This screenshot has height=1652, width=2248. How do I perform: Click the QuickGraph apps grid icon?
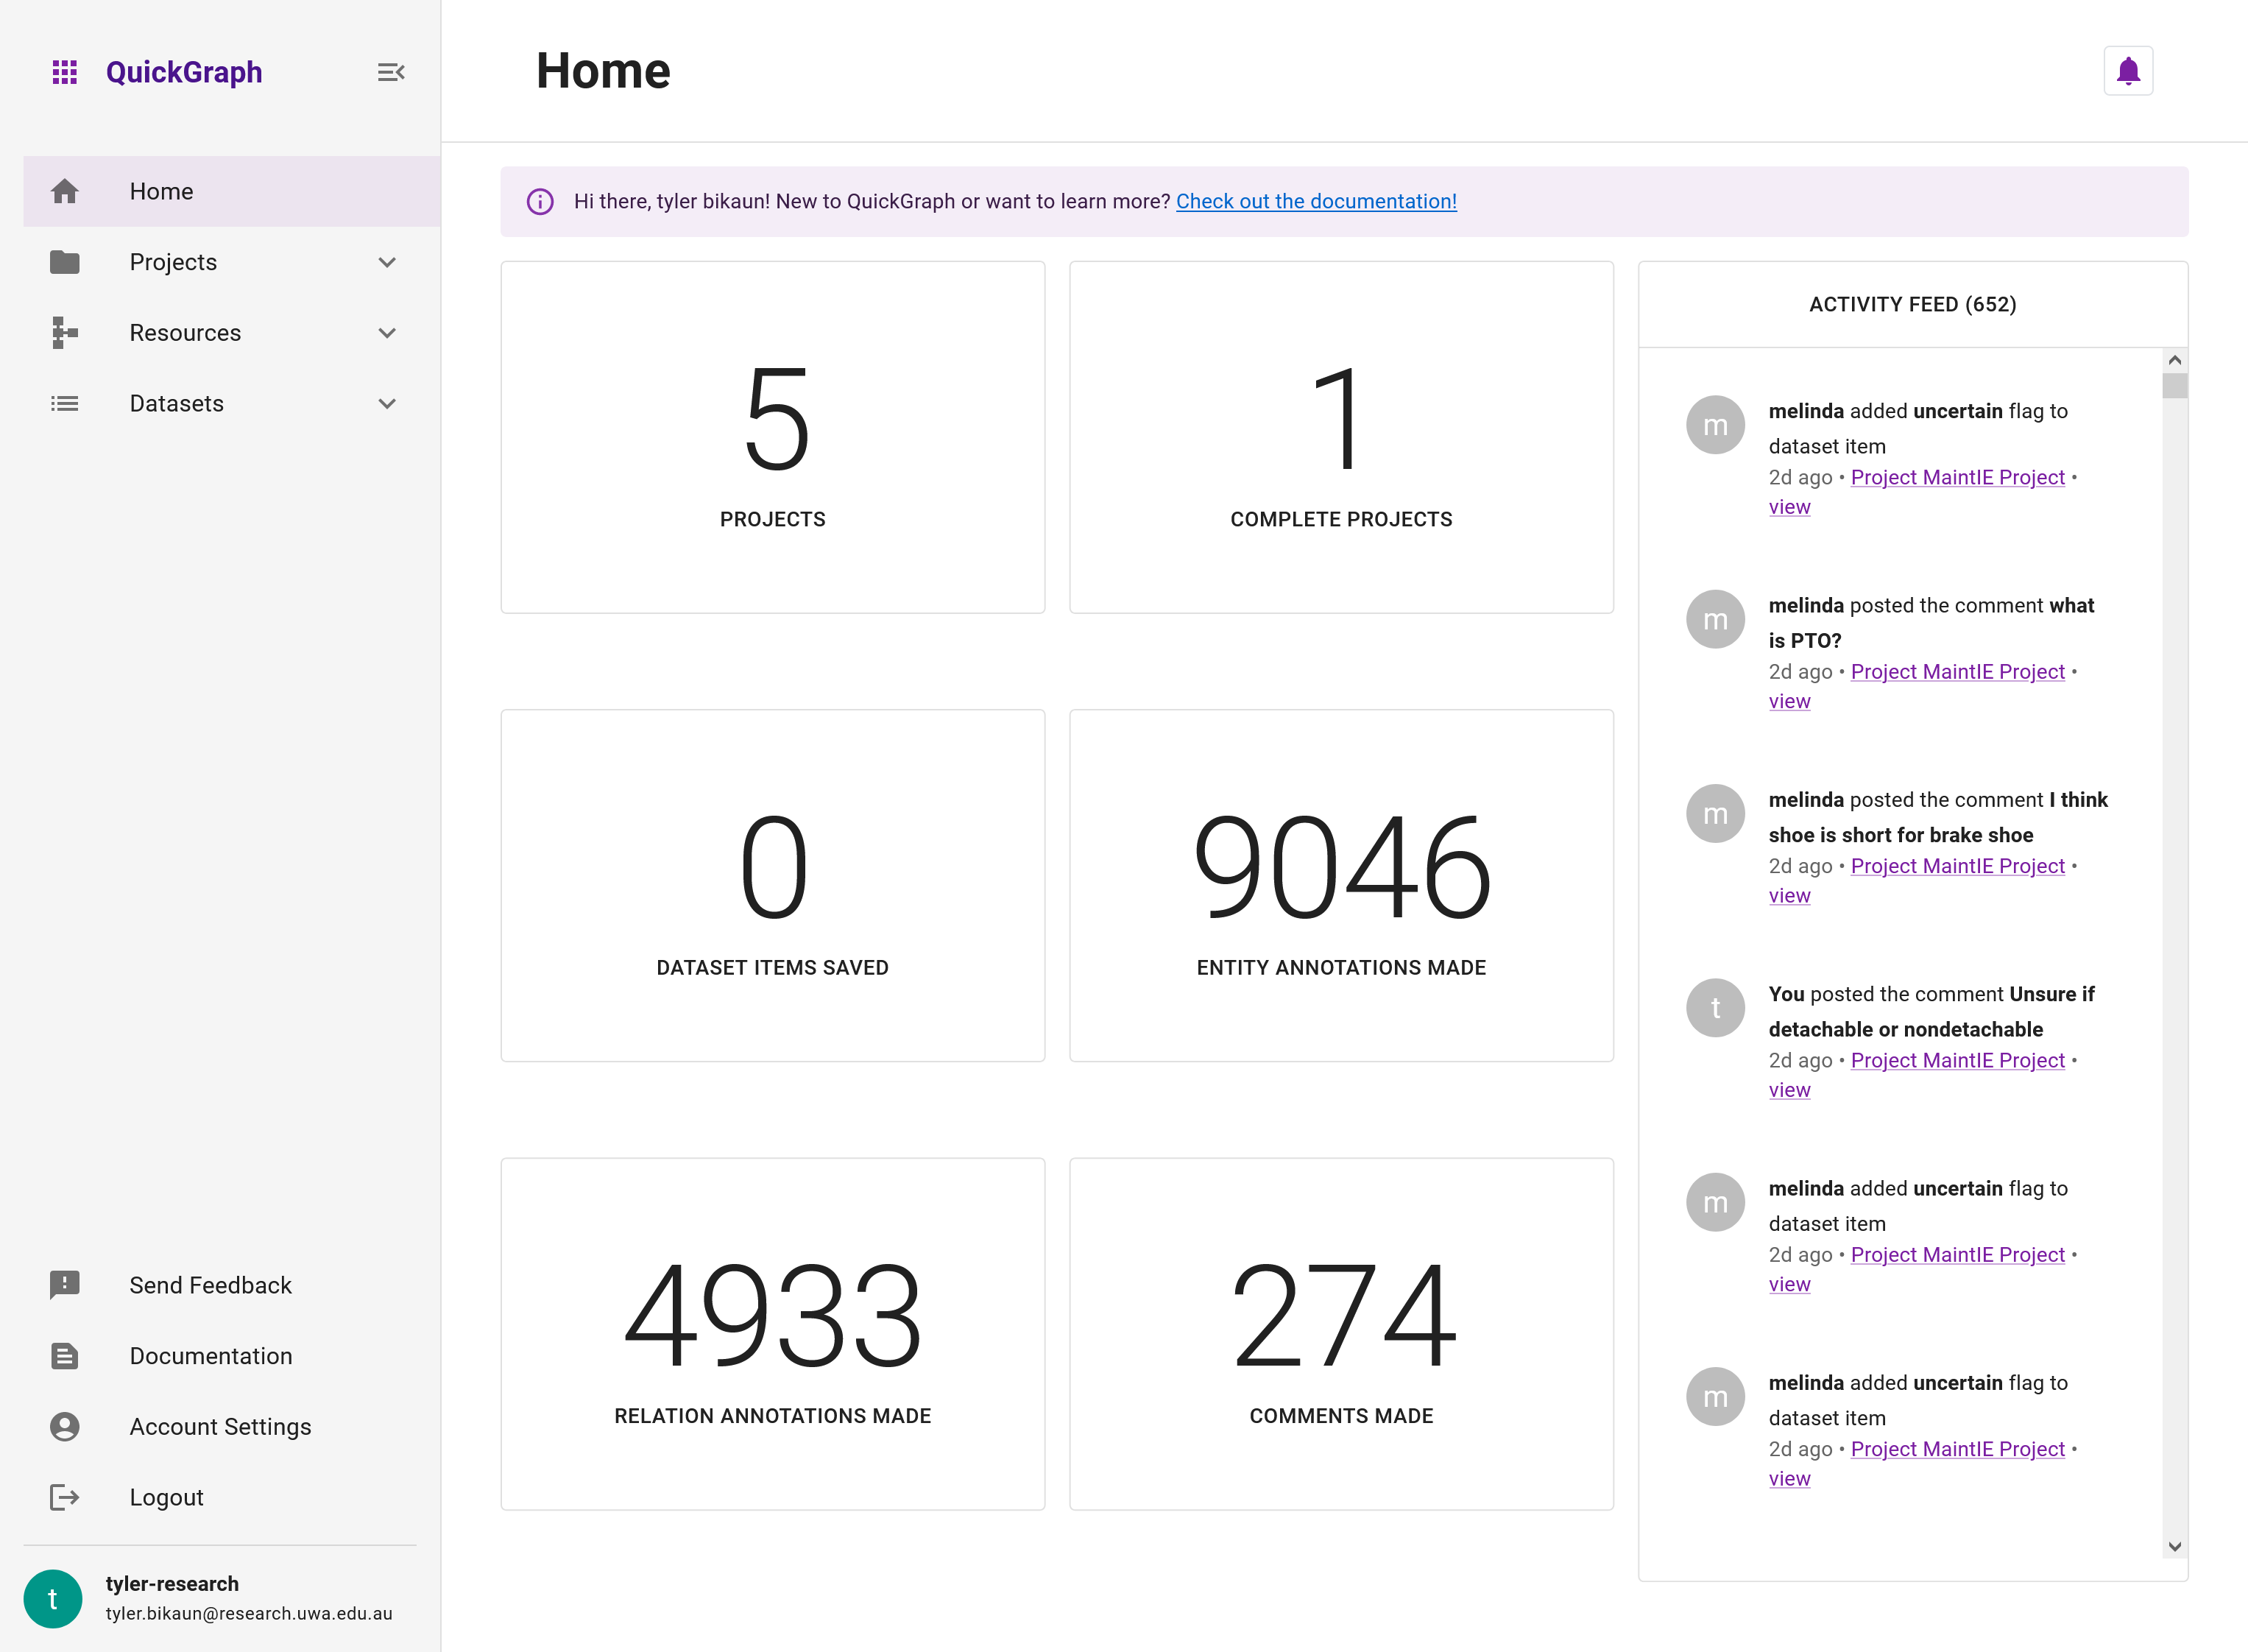[x=64, y=71]
